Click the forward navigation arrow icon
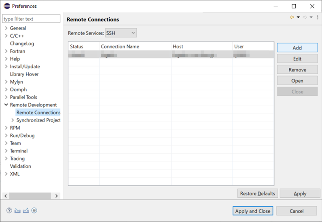 pyautogui.click(x=305, y=17)
